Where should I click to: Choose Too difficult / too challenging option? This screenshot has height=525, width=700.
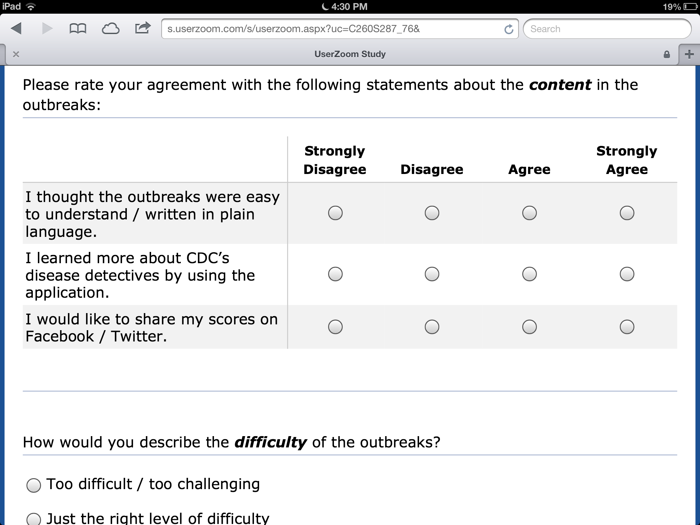pyautogui.click(x=34, y=485)
